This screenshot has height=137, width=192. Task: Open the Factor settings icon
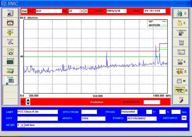coord(10,22)
